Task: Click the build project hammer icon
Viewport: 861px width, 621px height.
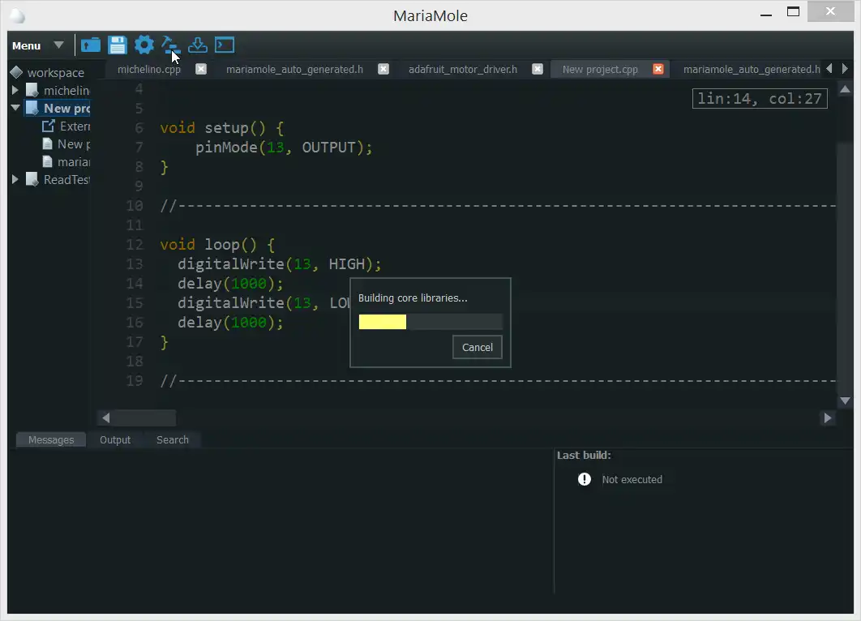Action: coord(170,45)
